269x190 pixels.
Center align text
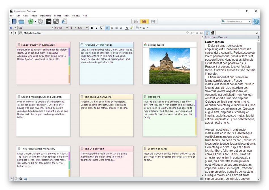click(x=112, y=28)
